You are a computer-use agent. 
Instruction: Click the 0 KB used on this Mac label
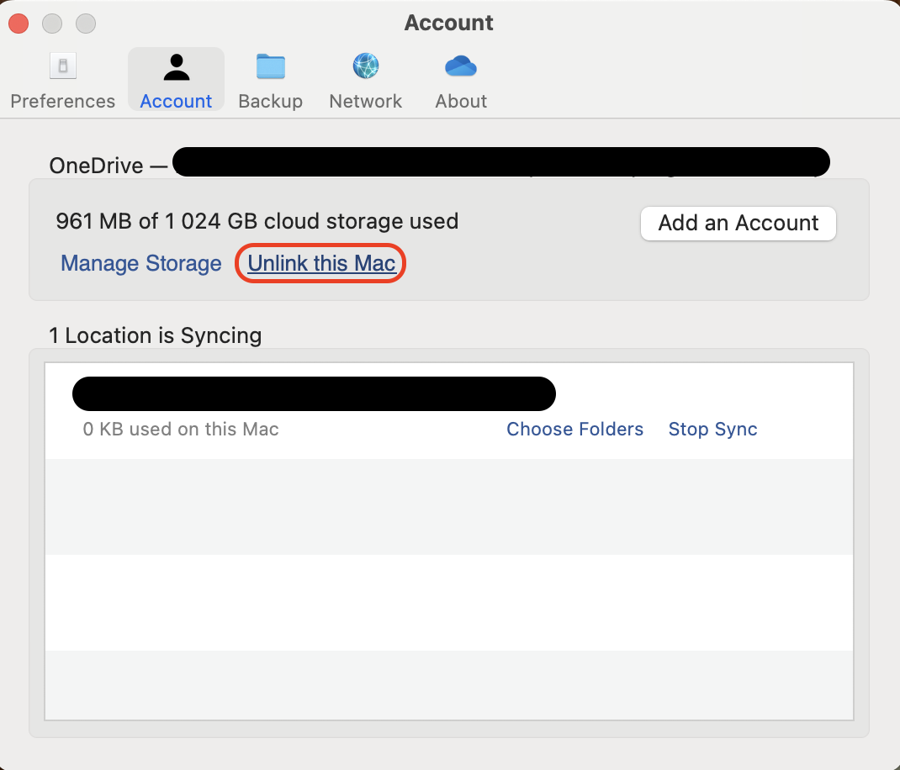pos(180,429)
